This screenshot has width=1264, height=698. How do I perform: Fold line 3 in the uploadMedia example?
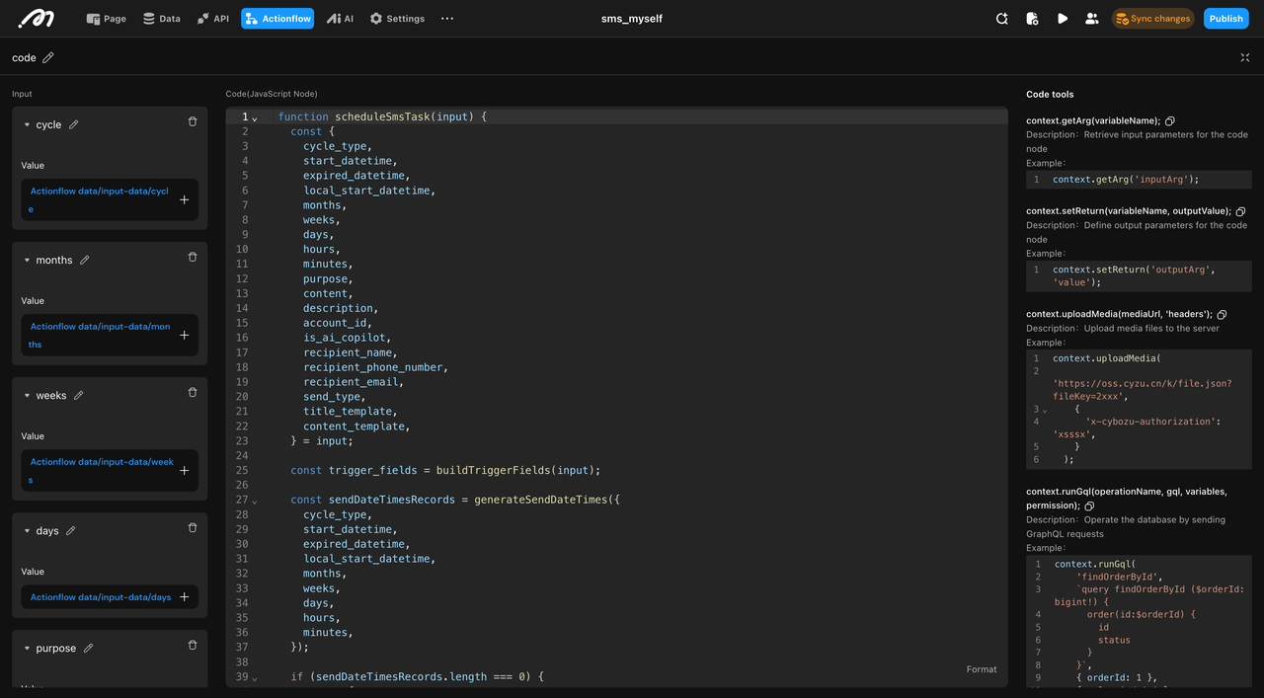pos(1045,410)
